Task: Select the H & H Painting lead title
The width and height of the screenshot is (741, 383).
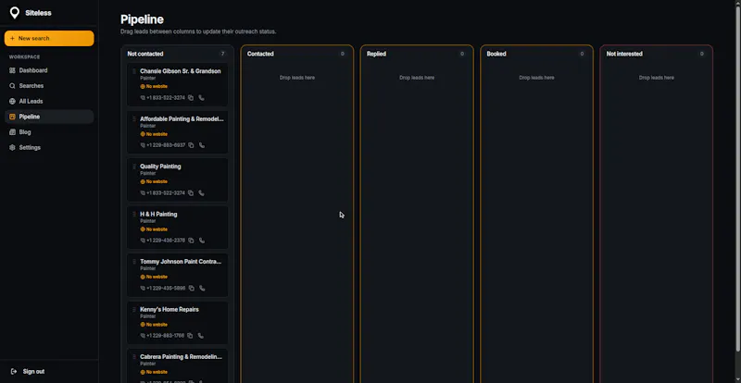Action: (158, 214)
